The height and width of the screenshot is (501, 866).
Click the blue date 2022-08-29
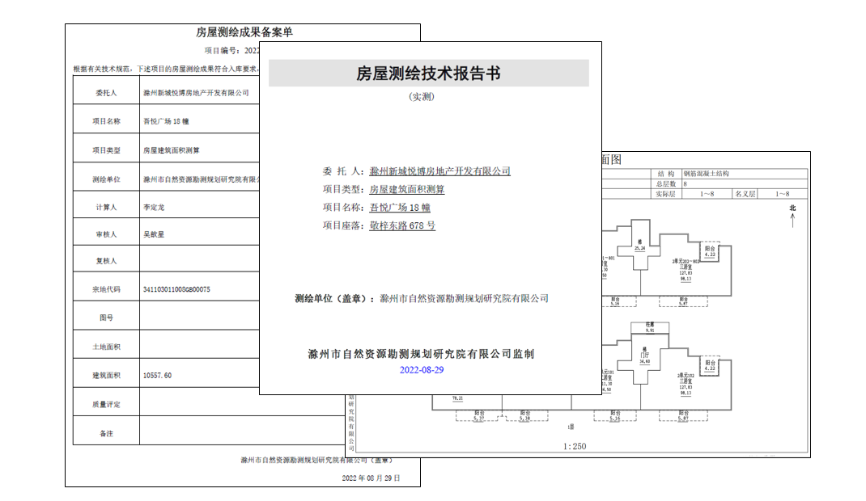click(x=422, y=370)
